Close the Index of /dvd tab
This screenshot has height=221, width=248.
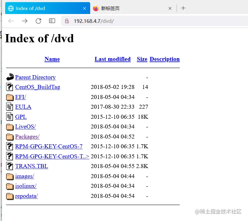[85, 9]
